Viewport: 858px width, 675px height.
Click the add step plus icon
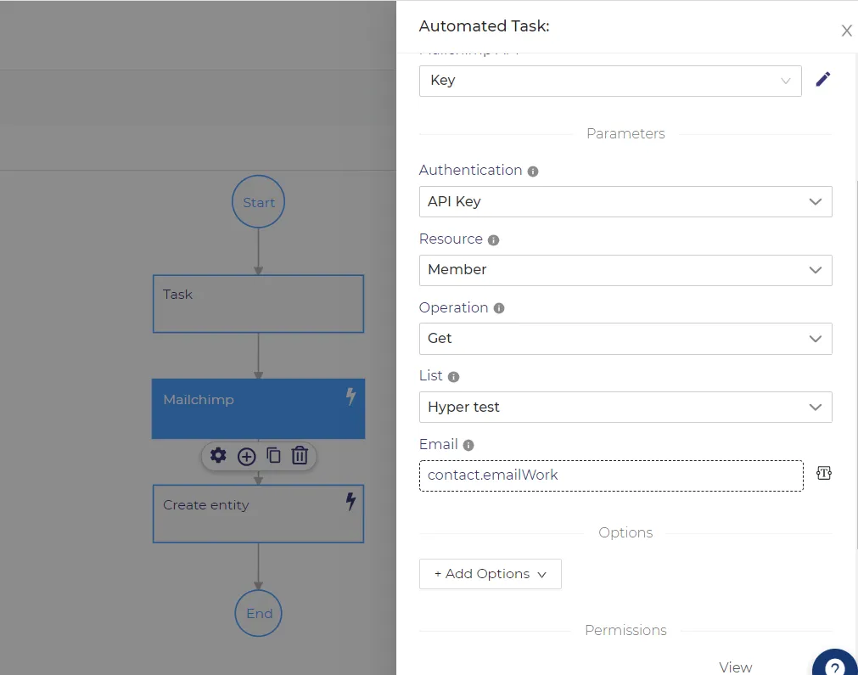(246, 456)
